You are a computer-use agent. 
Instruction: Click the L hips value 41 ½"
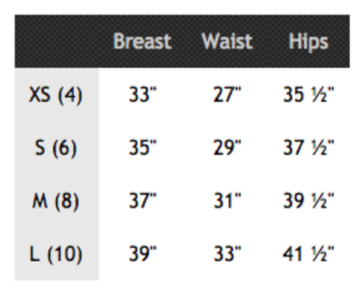(309, 254)
